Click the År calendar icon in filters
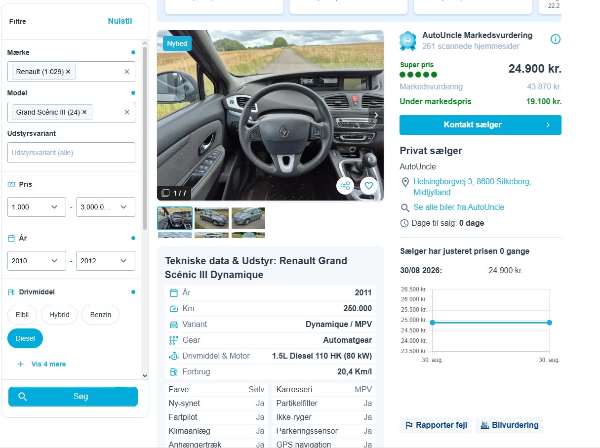This screenshot has height=448, width=600. 11,238
